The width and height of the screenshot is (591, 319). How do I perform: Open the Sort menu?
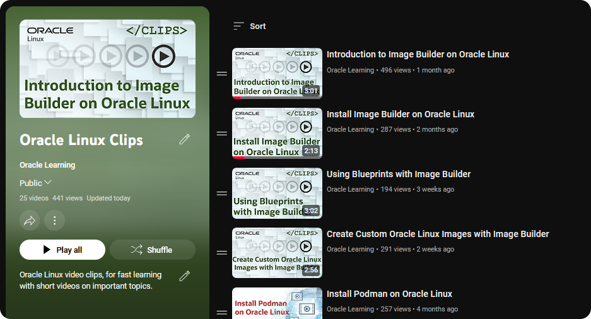tap(250, 26)
